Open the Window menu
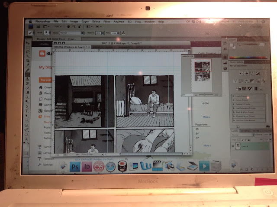 pyautogui.click(x=149, y=22)
